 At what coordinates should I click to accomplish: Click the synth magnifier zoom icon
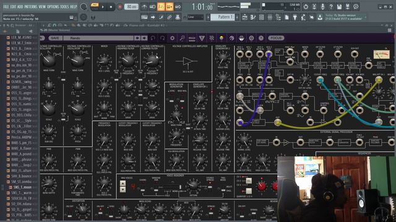[x=182, y=38]
